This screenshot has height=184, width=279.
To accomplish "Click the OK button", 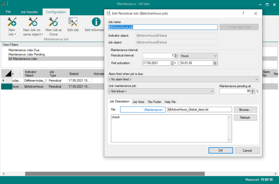I will tap(220, 150).
